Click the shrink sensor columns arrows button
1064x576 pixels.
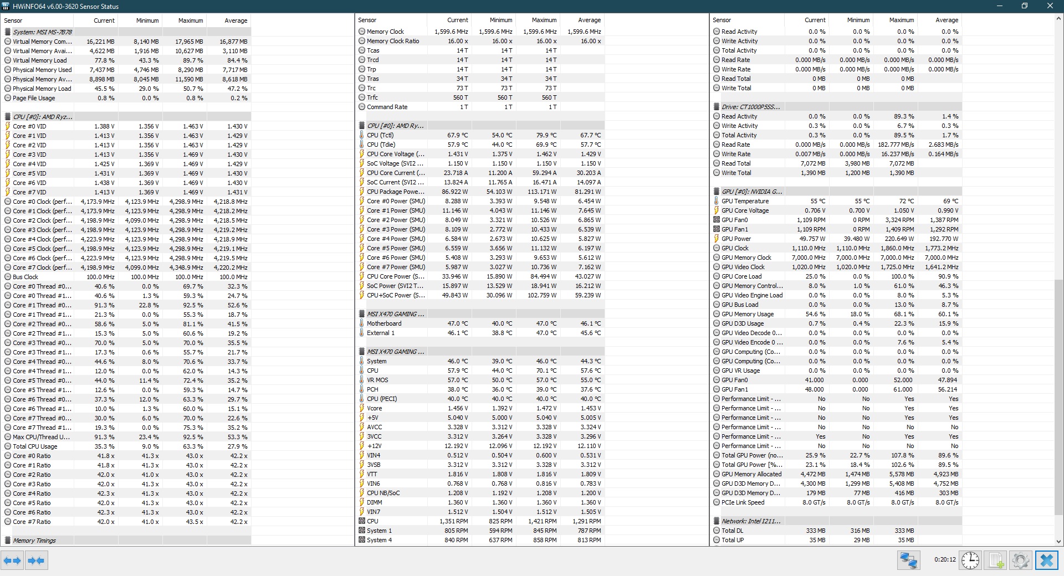pyautogui.click(x=36, y=560)
